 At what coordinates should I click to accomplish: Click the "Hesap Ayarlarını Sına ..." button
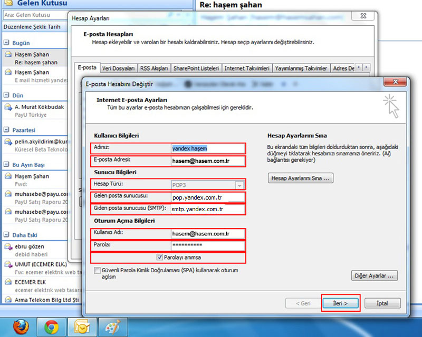300,179
